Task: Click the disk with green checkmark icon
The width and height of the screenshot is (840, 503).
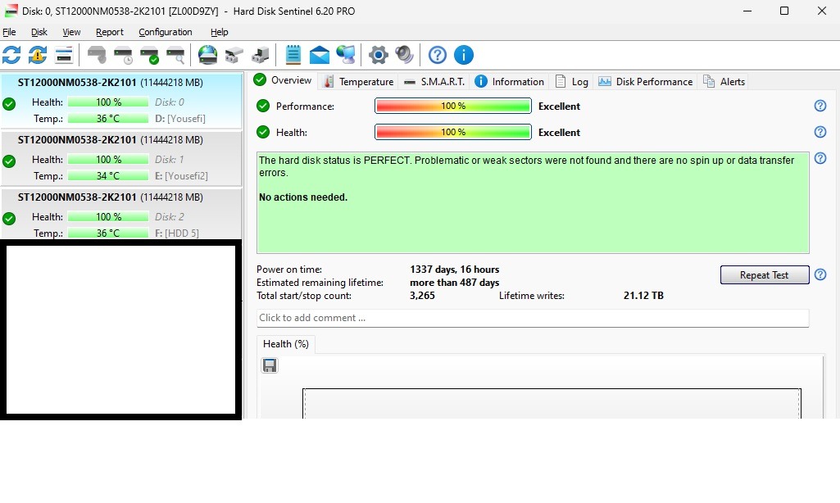Action: tap(149, 55)
